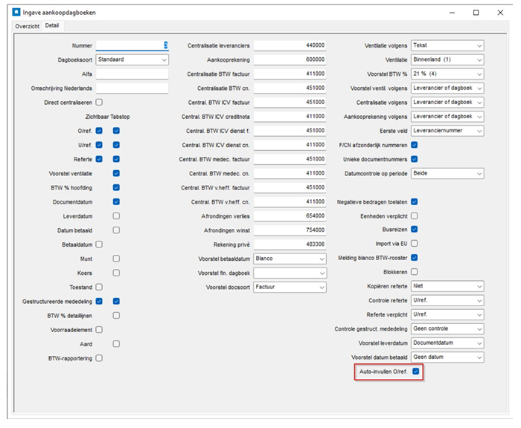Open the Centralisatie volgens dropdown
Screen dimensions: 521x428
tap(447, 103)
